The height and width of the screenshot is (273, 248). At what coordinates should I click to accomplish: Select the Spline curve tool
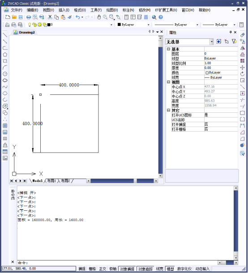pyautogui.click(x=5, y=87)
